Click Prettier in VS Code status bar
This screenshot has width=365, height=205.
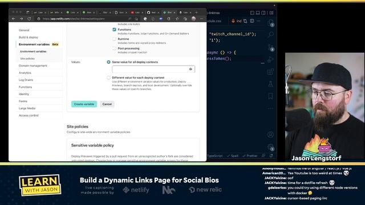250,155
